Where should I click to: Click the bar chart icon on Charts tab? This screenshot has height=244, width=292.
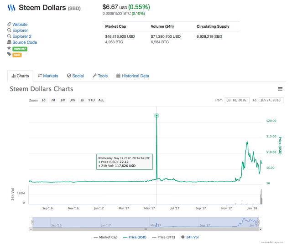13,76
